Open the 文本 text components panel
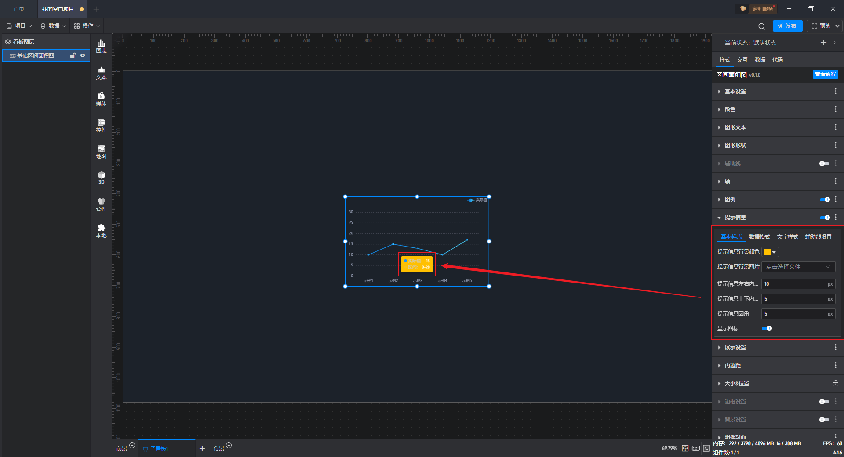This screenshot has width=844, height=457. click(x=101, y=73)
